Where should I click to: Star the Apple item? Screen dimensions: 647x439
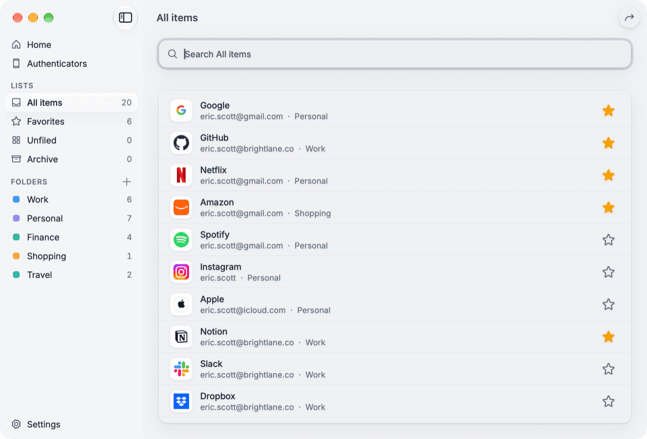click(609, 305)
